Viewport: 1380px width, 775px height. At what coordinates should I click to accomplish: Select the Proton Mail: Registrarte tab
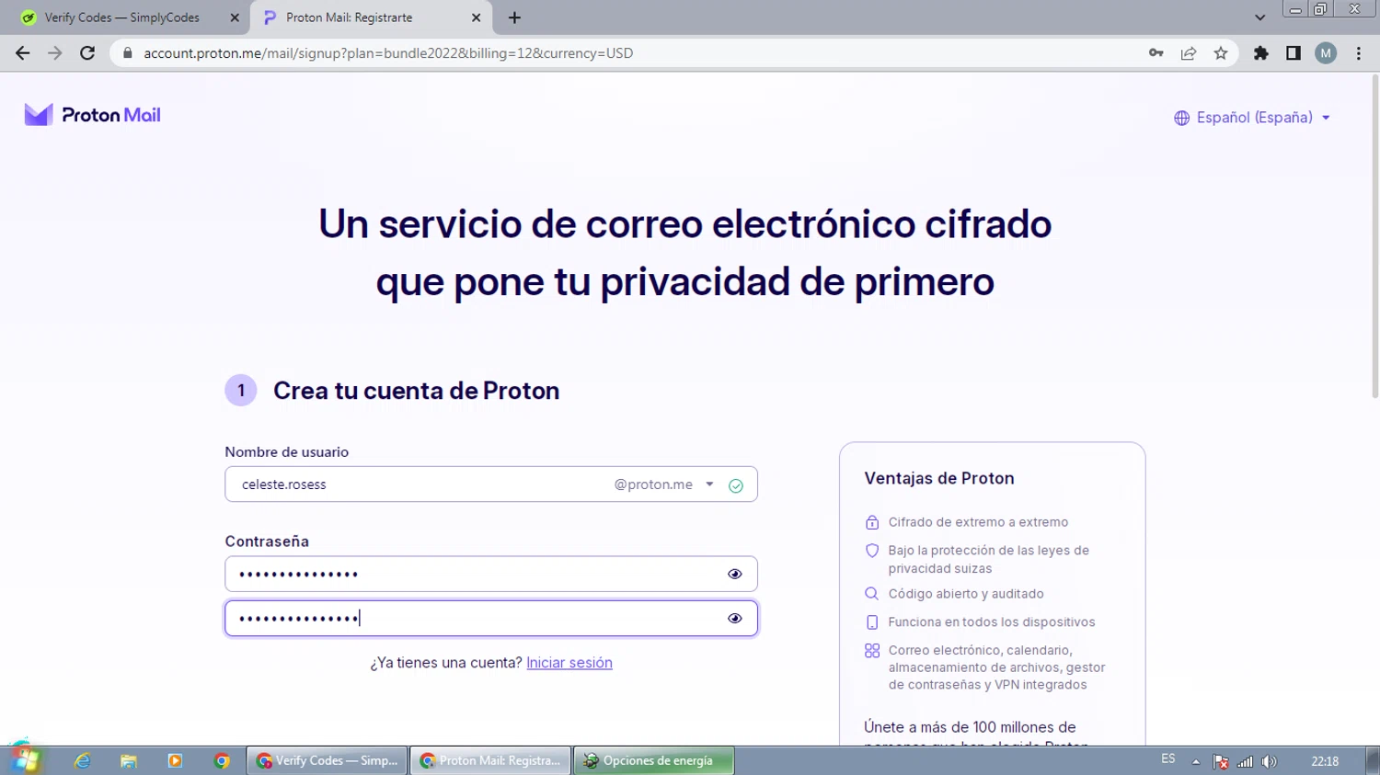point(372,17)
